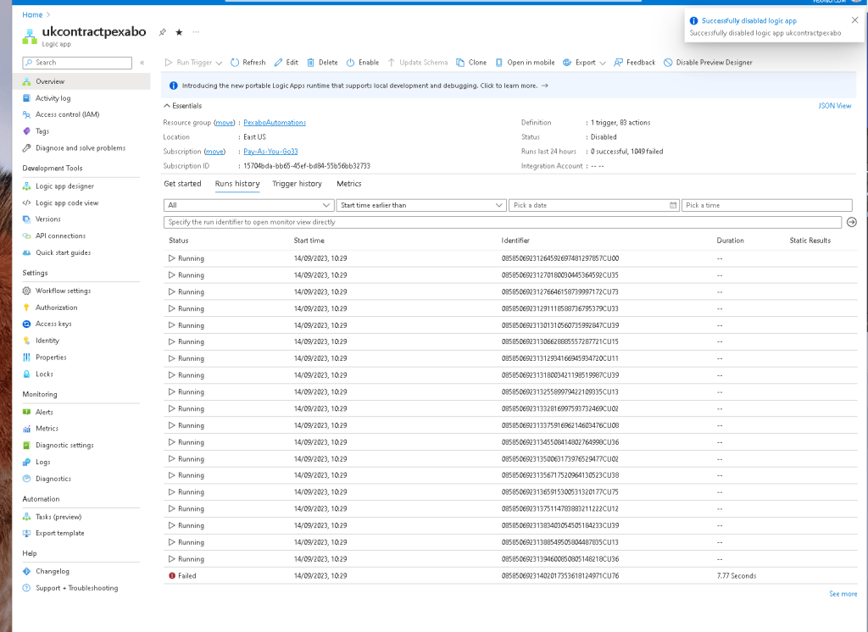Open the Run Trigger dropdown
868x632 pixels.
point(193,63)
